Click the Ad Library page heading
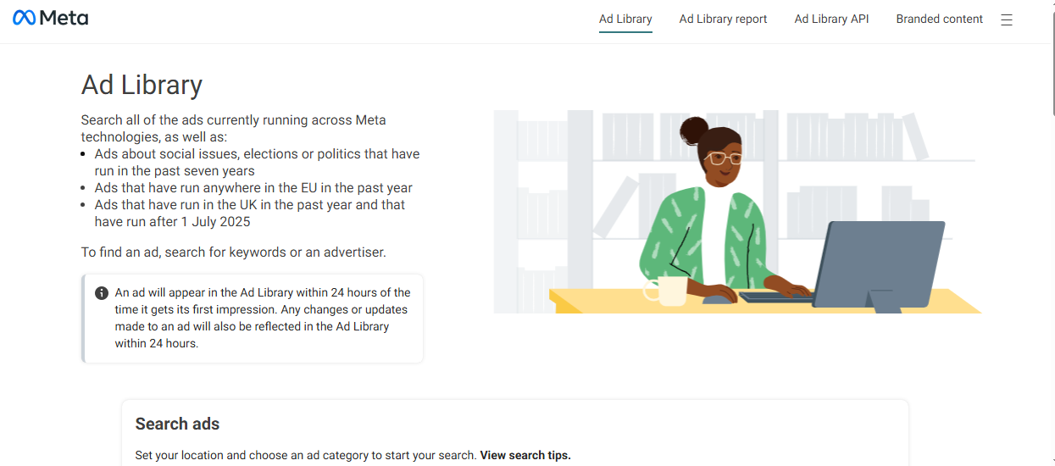 (x=142, y=85)
